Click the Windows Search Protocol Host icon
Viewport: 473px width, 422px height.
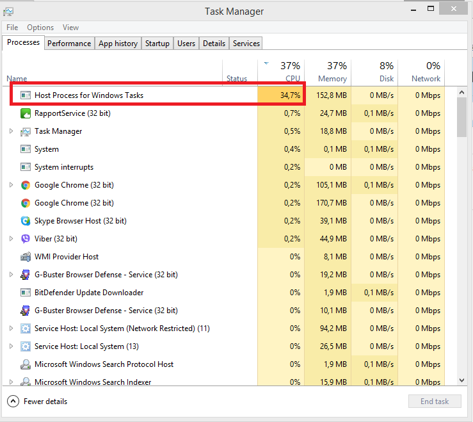click(x=26, y=364)
